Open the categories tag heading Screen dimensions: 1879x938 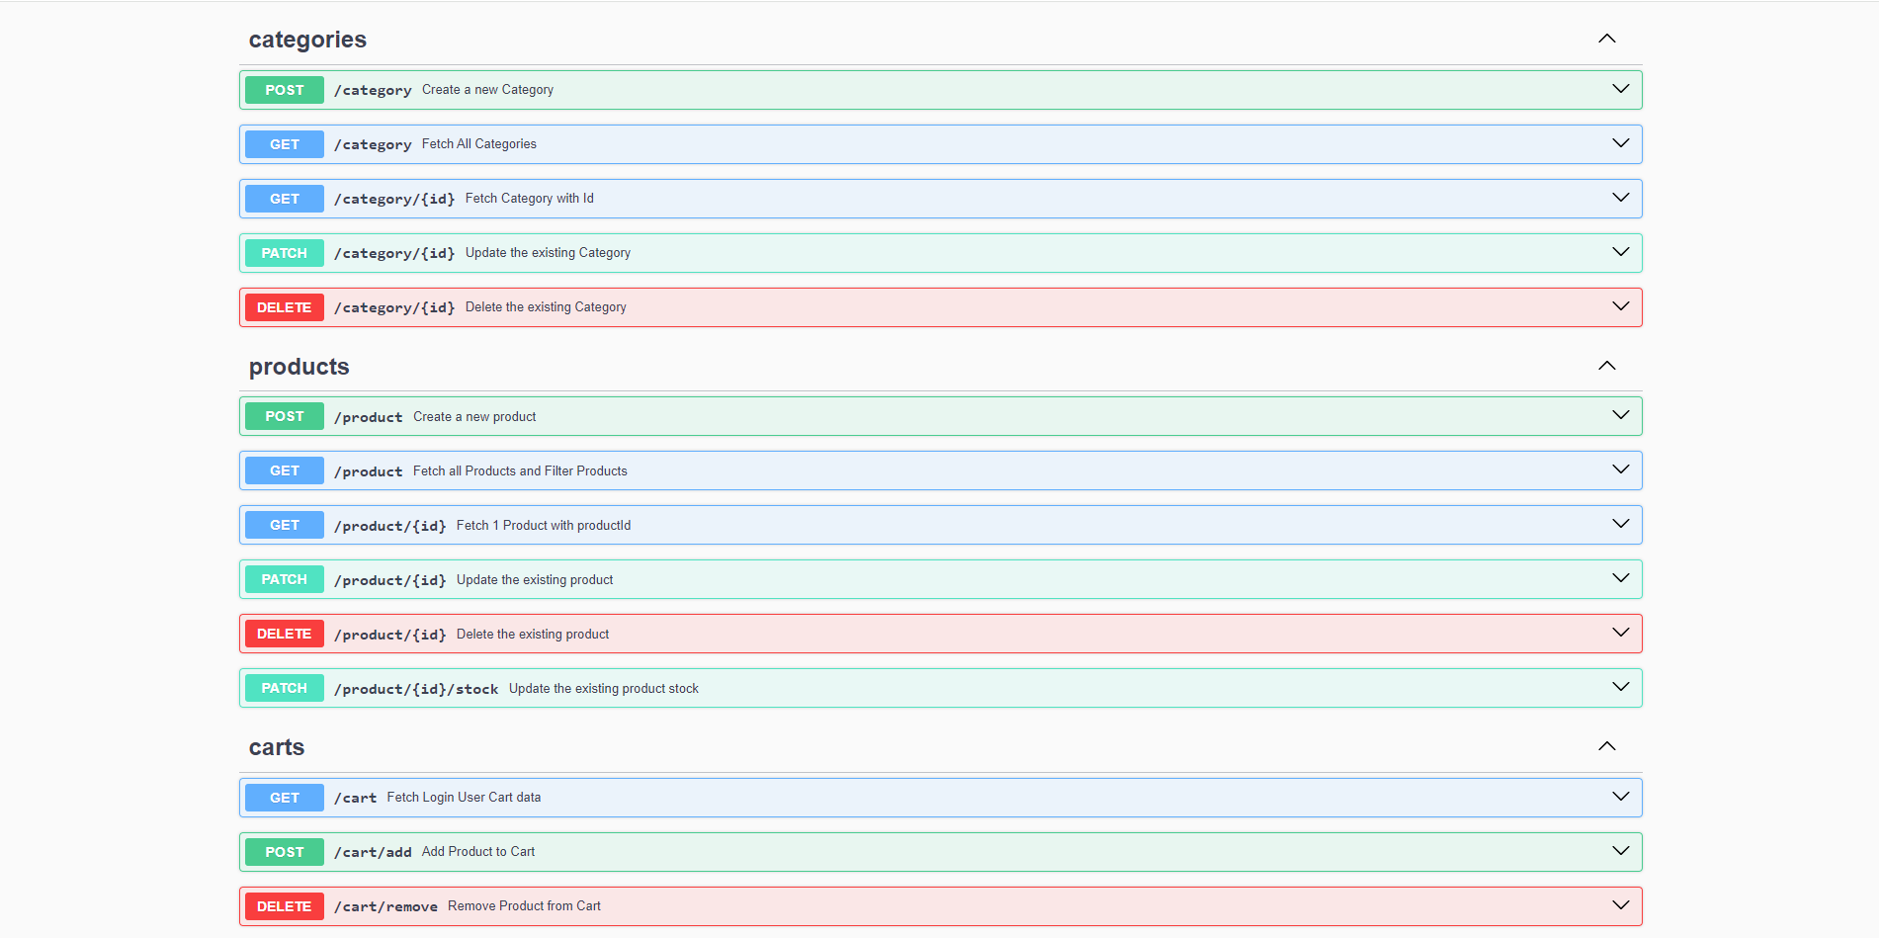tap(307, 40)
